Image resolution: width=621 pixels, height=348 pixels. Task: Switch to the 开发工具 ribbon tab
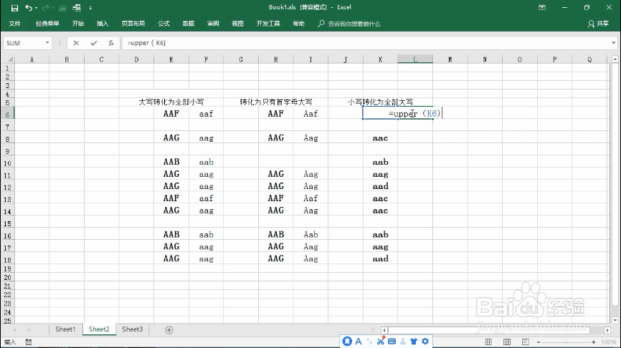268,24
